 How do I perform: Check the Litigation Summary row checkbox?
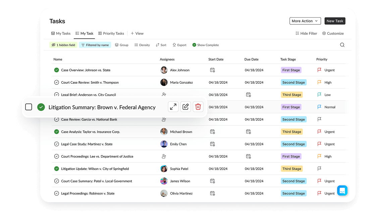29,107
